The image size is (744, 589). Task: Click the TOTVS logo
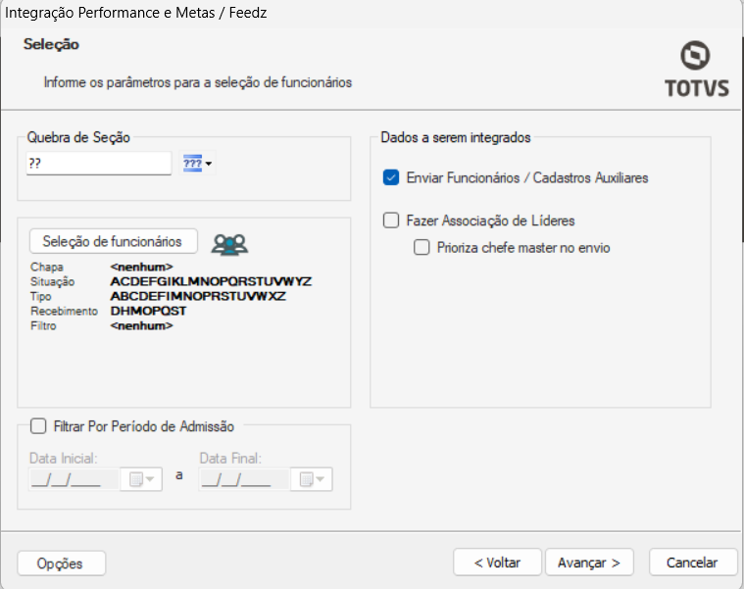click(x=697, y=70)
